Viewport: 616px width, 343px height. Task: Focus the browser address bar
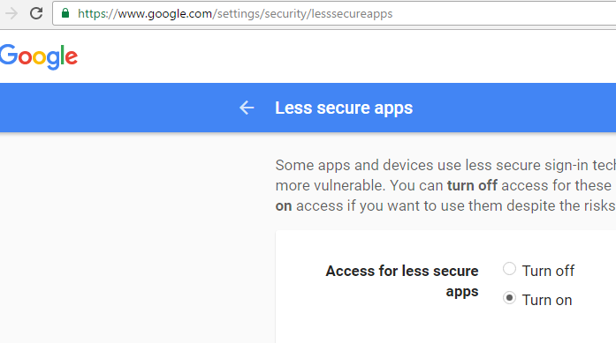[x=334, y=13]
